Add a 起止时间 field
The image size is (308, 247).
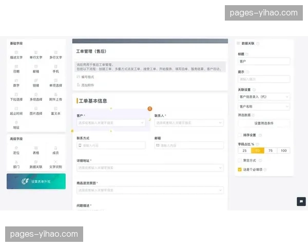tap(16, 111)
